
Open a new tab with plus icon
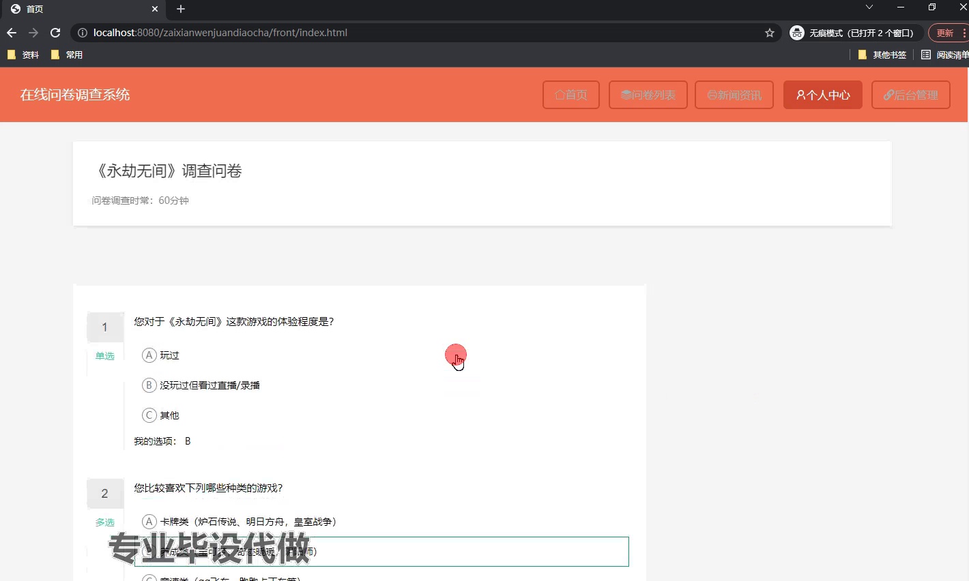(x=181, y=9)
